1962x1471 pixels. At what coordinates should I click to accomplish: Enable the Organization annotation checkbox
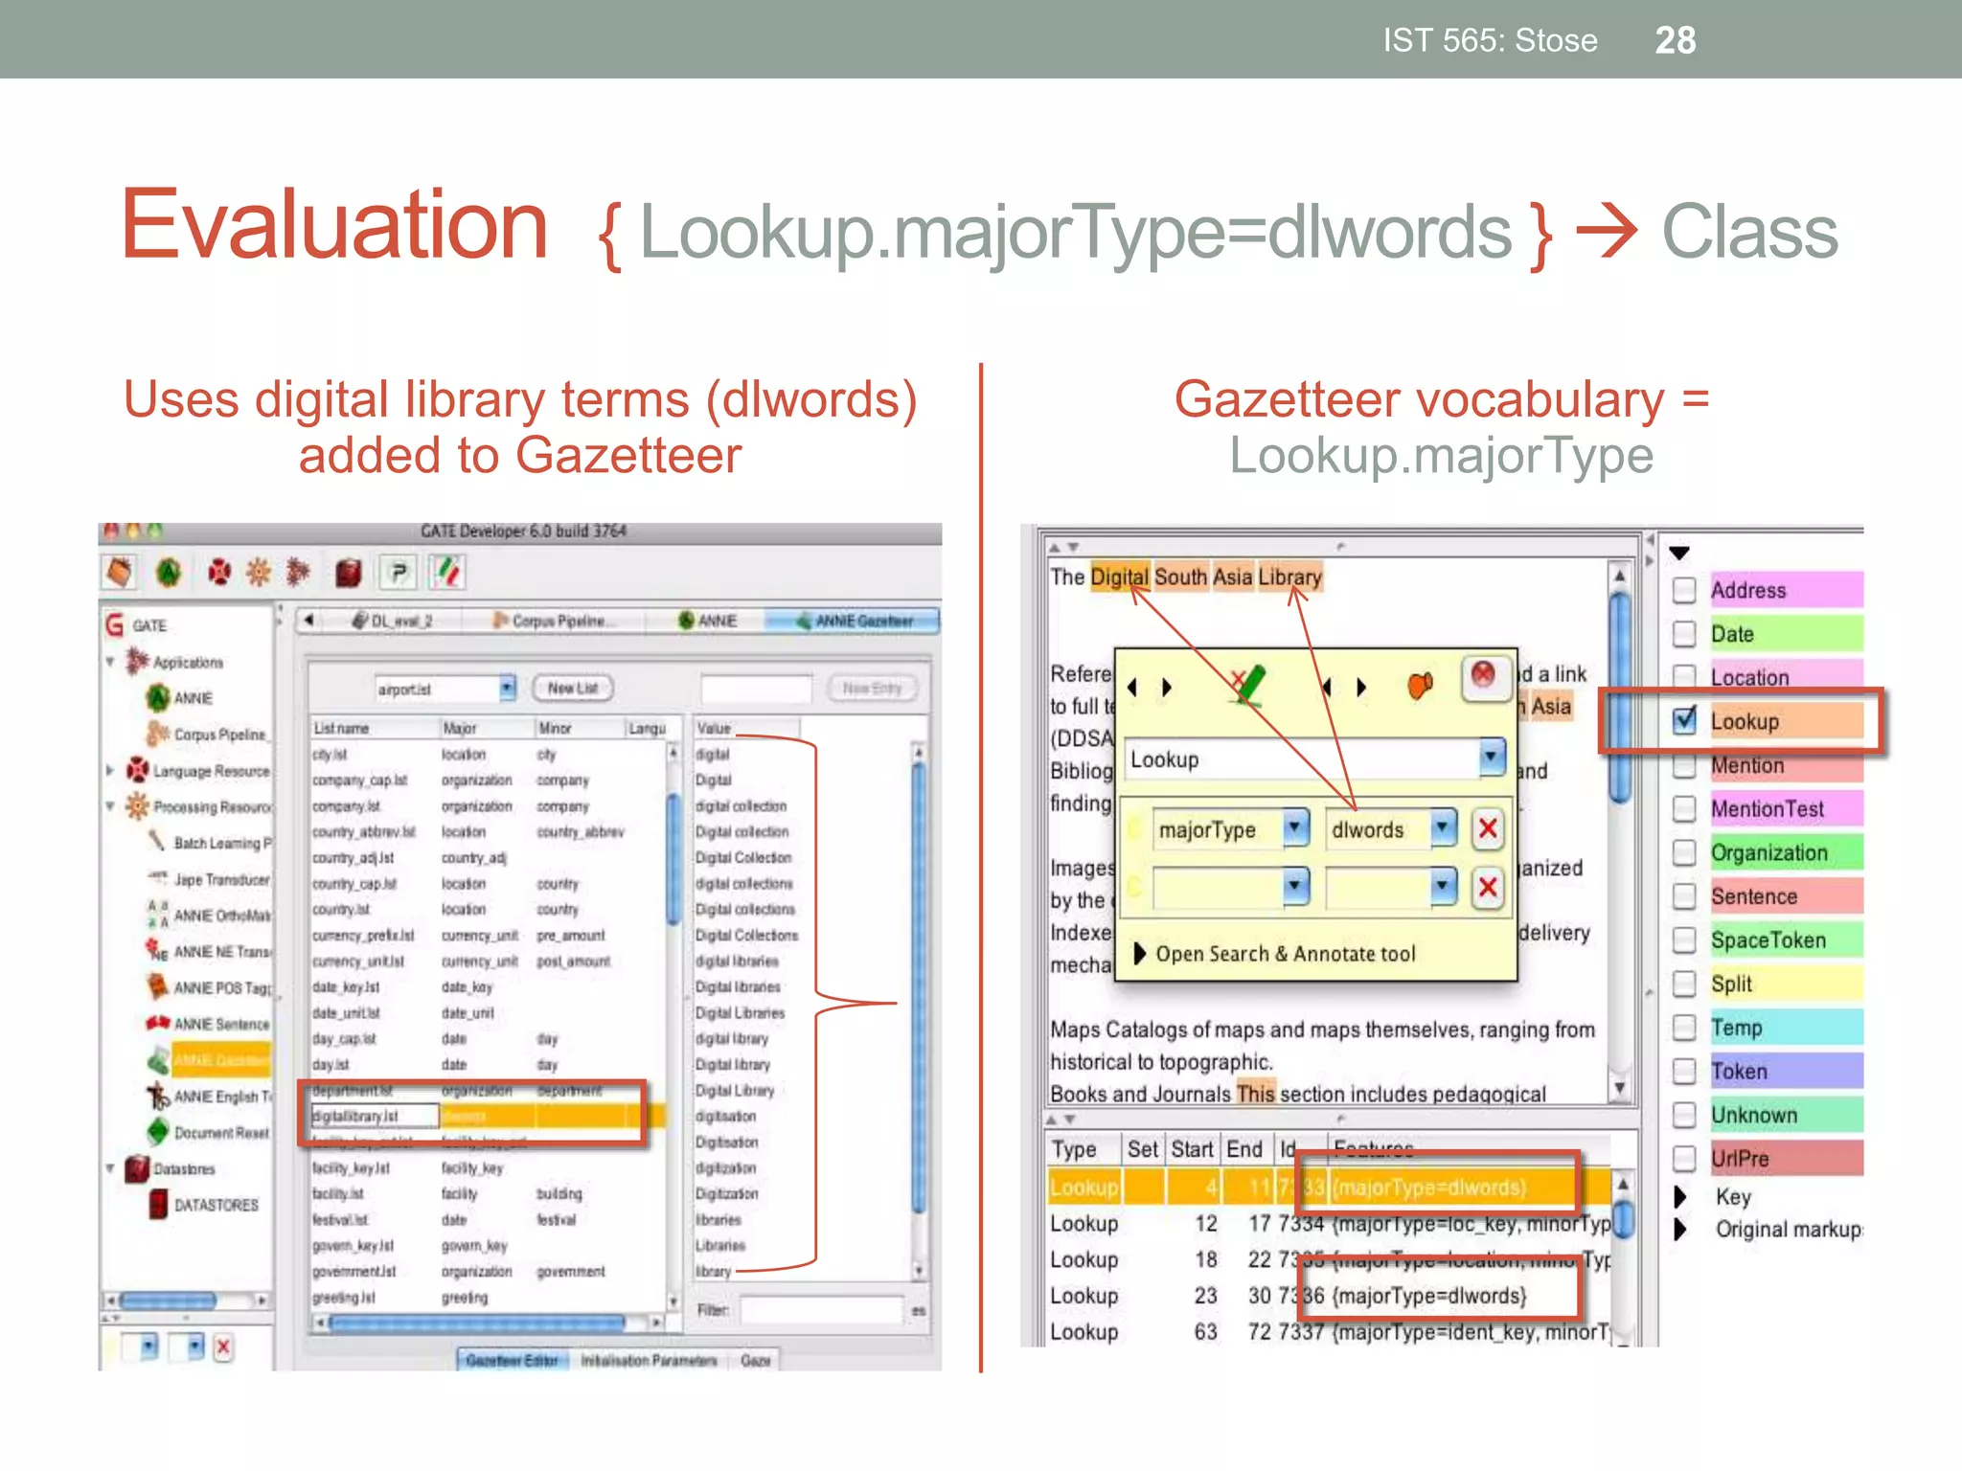(1684, 852)
